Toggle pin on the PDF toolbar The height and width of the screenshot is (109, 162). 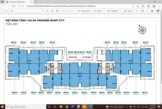pos(158,11)
